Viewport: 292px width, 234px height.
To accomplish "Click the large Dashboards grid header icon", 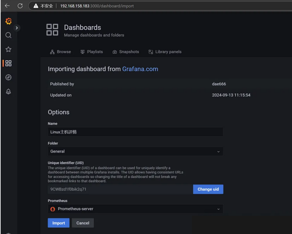I will (x=52, y=30).
